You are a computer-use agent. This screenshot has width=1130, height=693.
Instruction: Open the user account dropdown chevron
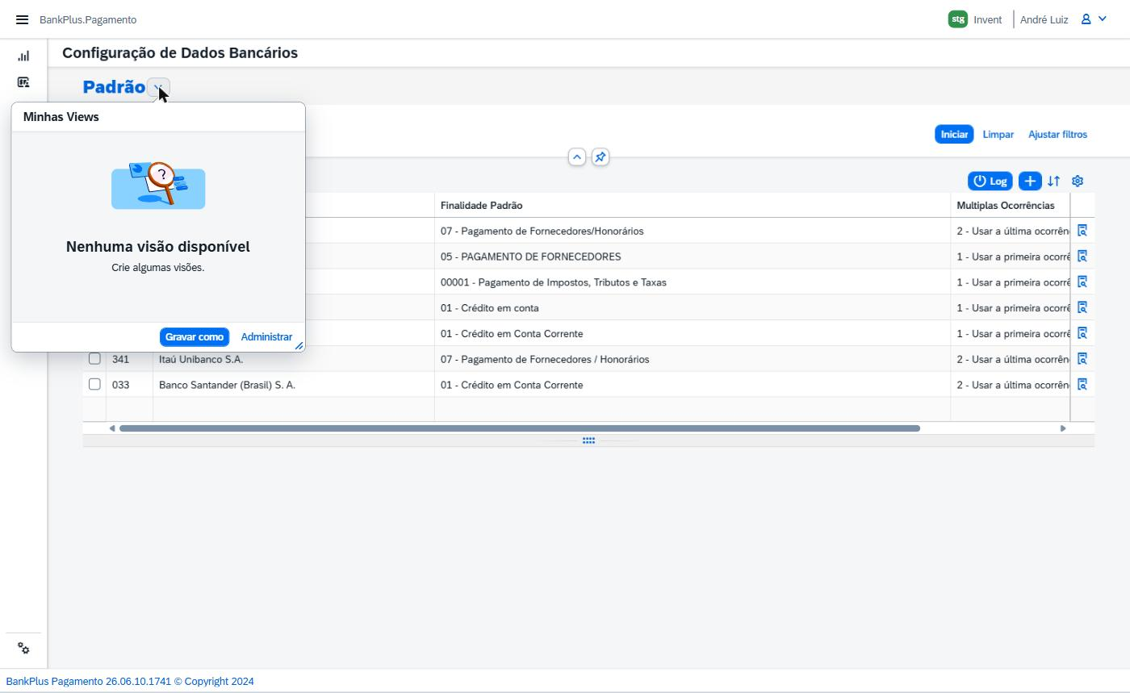[x=1103, y=19]
